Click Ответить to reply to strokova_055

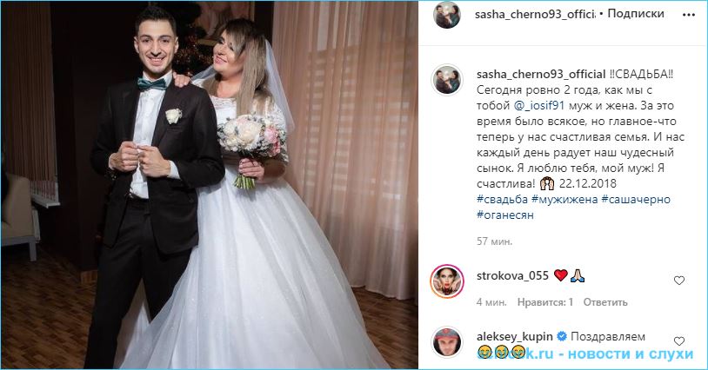[x=605, y=302]
